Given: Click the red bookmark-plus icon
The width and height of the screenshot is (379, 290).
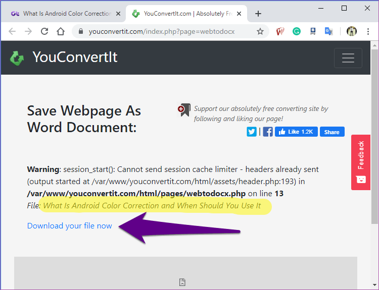Looking at the screenshot, I should (x=184, y=110).
